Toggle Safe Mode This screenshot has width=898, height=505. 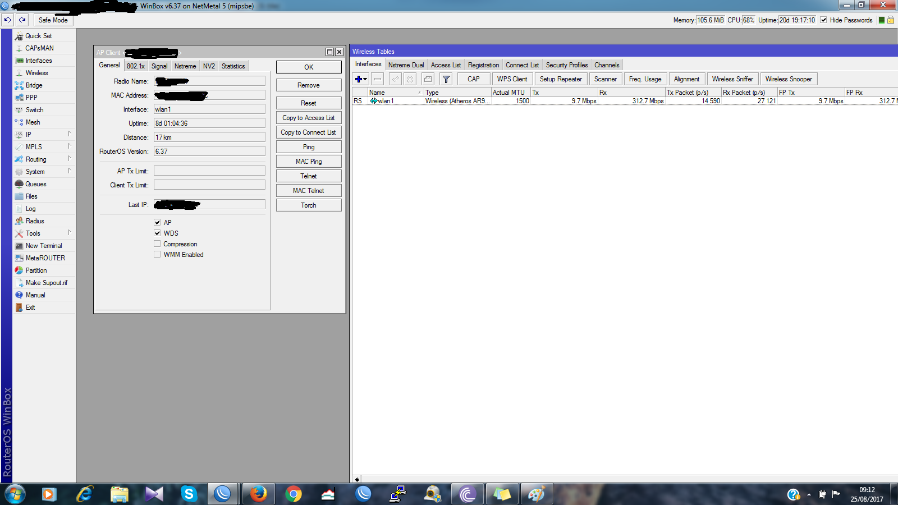point(53,20)
